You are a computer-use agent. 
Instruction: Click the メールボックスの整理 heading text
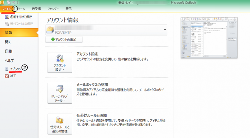tap(92, 85)
